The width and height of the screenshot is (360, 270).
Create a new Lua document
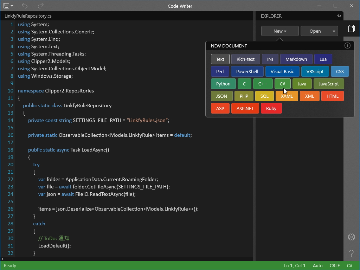(323, 59)
